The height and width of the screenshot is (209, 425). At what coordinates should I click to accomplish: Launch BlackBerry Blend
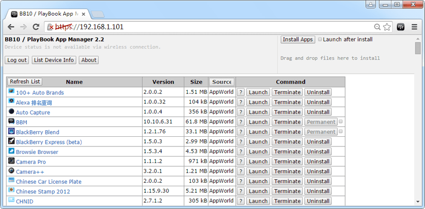[258, 132]
